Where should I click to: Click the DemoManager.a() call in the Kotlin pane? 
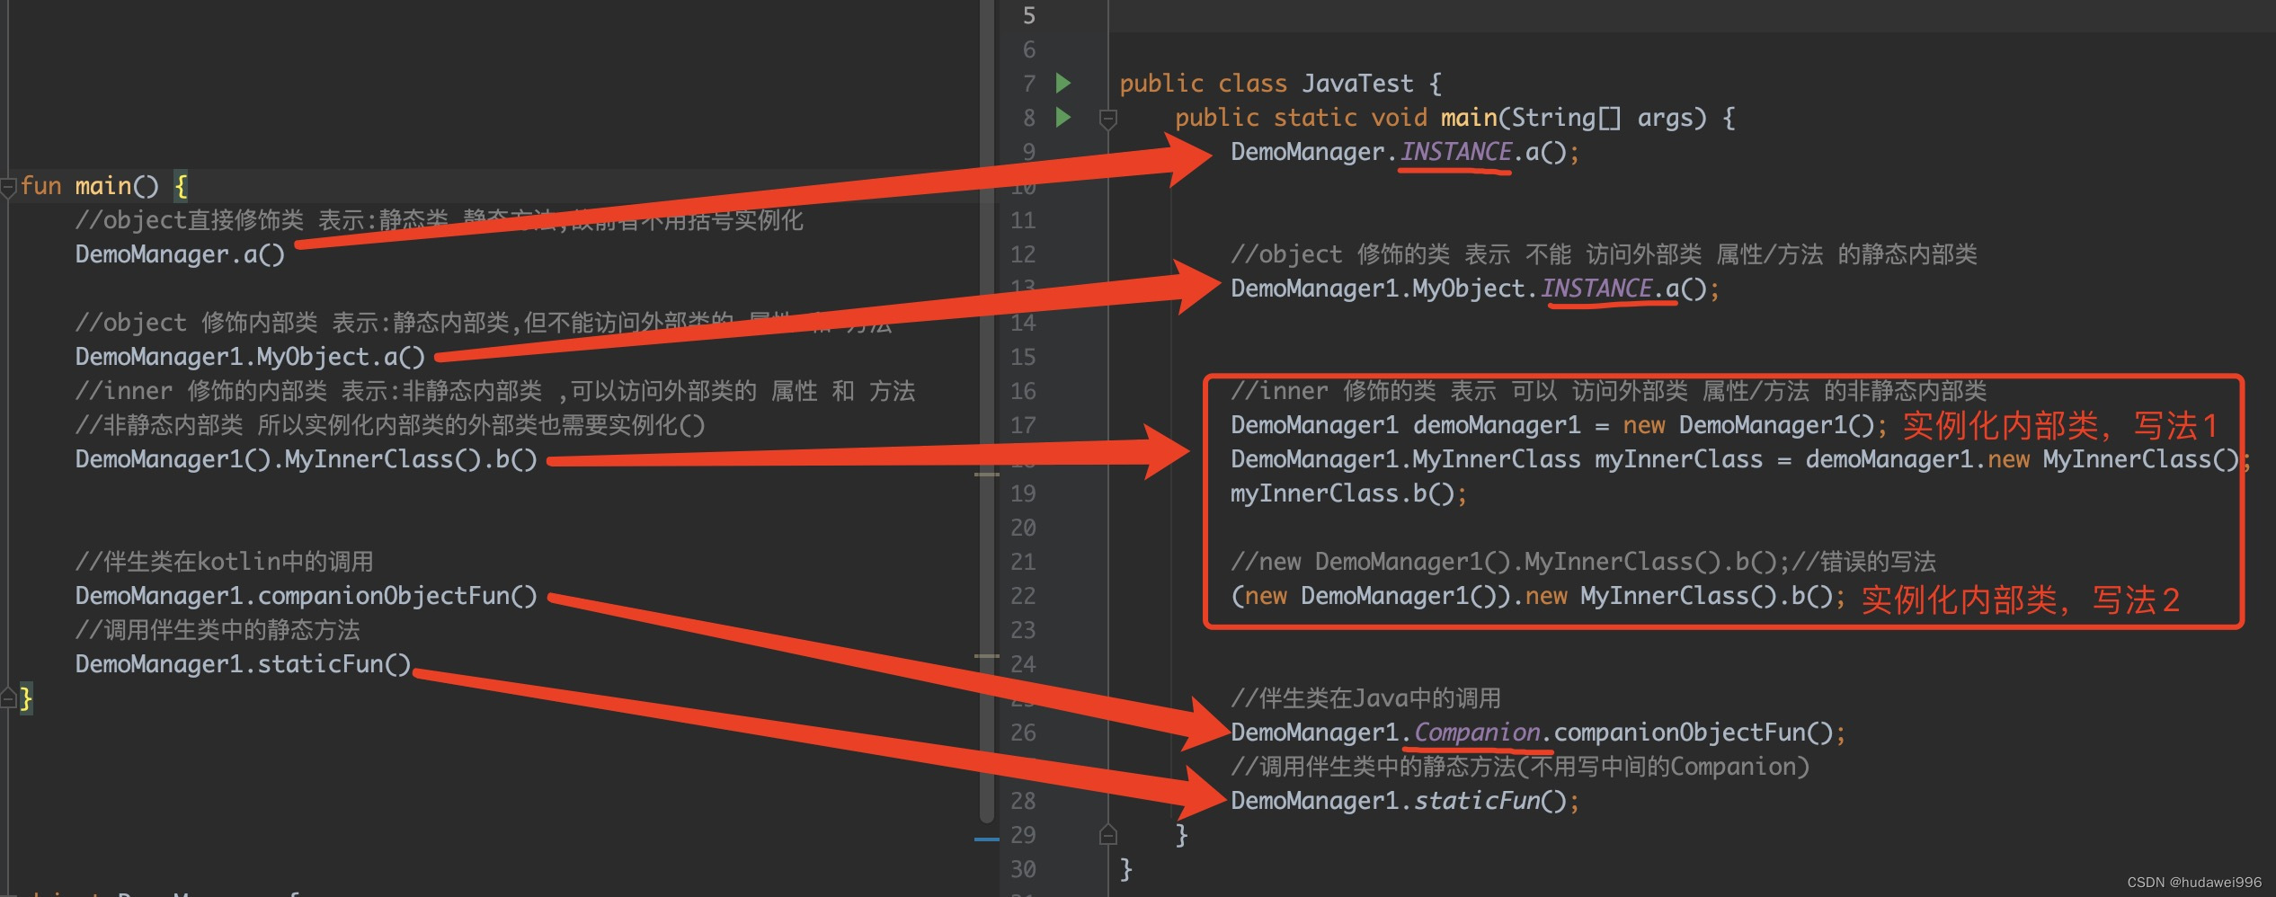click(180, 254)
